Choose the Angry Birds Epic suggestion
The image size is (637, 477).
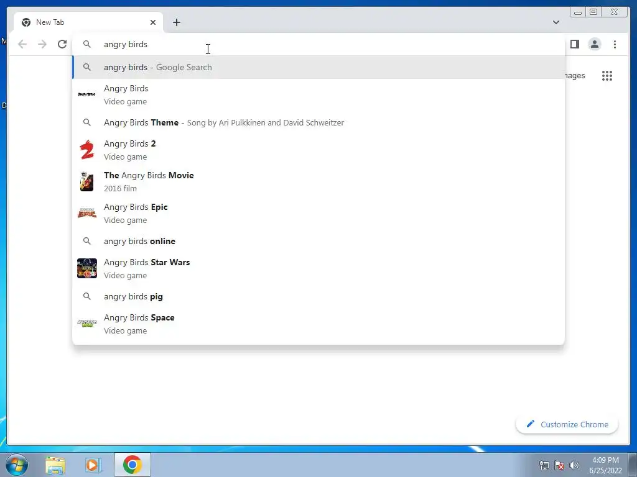pos(318,214)
